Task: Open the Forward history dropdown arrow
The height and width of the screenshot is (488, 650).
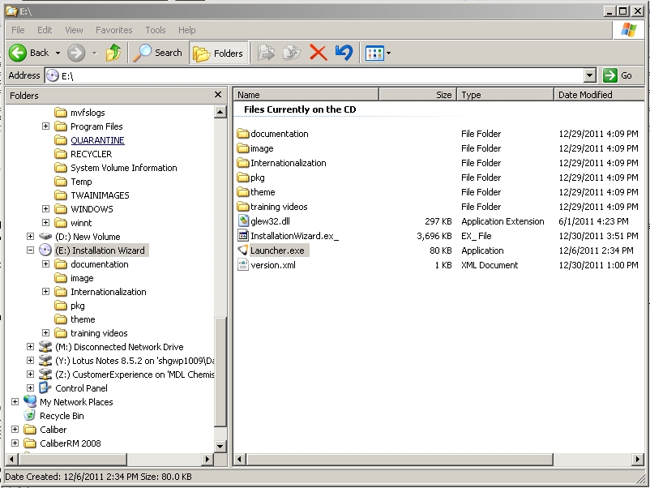Action: click(95, 53)
